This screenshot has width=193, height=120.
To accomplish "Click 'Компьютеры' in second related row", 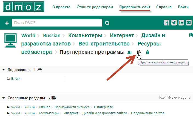I will (49, 113).
